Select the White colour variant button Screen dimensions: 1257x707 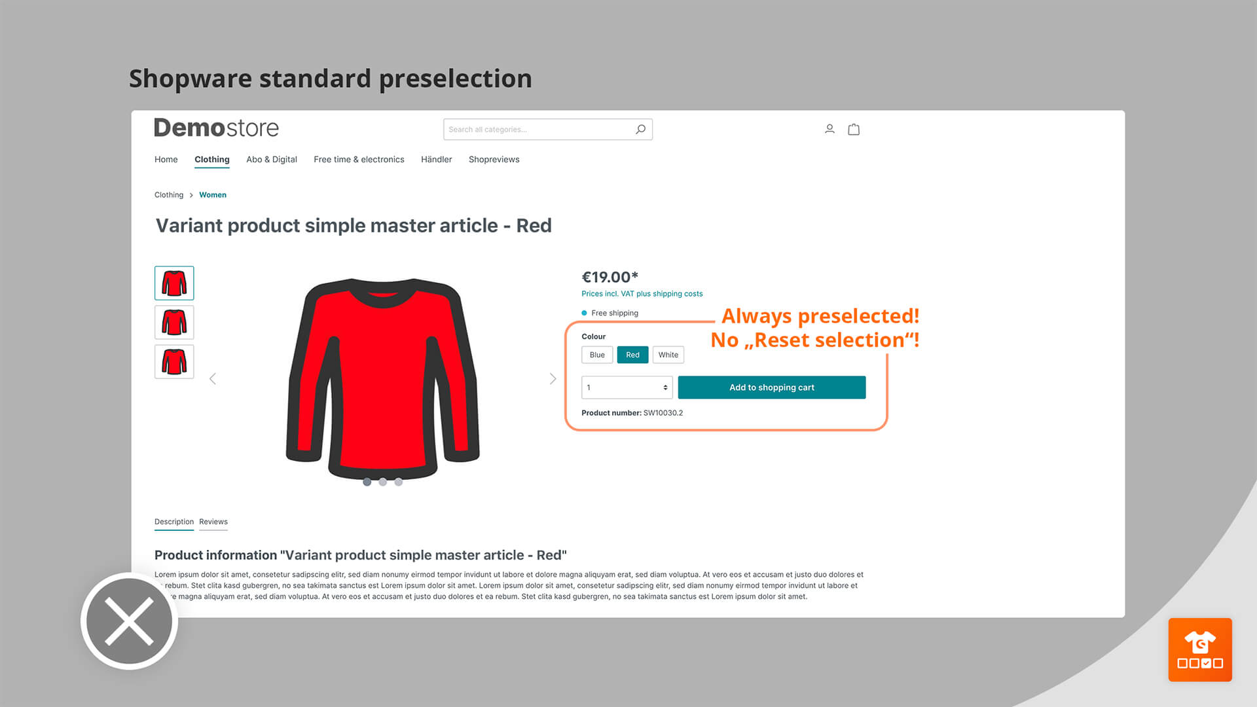coord(668,354)
